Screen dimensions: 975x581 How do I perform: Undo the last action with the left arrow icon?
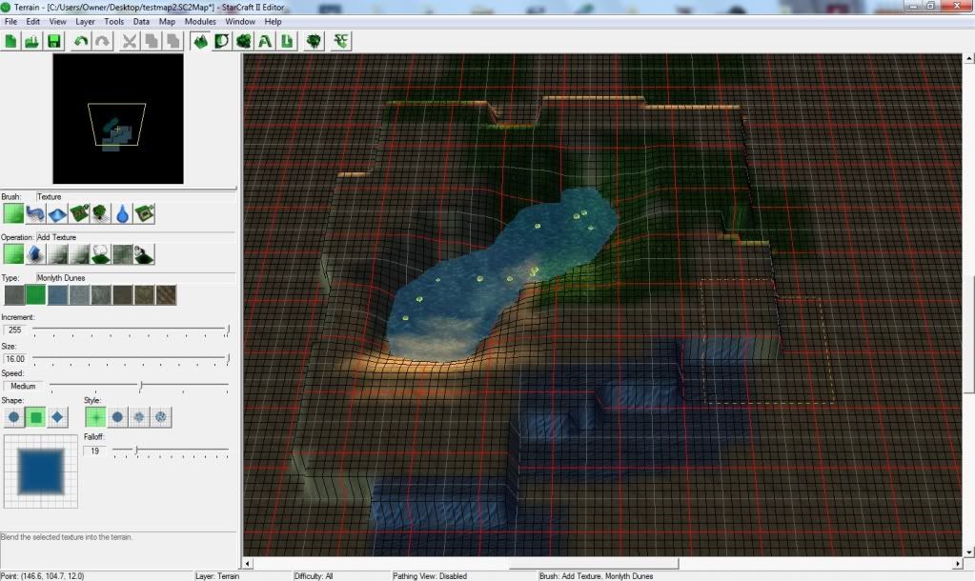click(x=81, y=42)
